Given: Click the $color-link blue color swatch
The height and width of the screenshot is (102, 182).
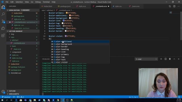Looking at the screenshot, I should pyautogui.click(x=64, y=21).
